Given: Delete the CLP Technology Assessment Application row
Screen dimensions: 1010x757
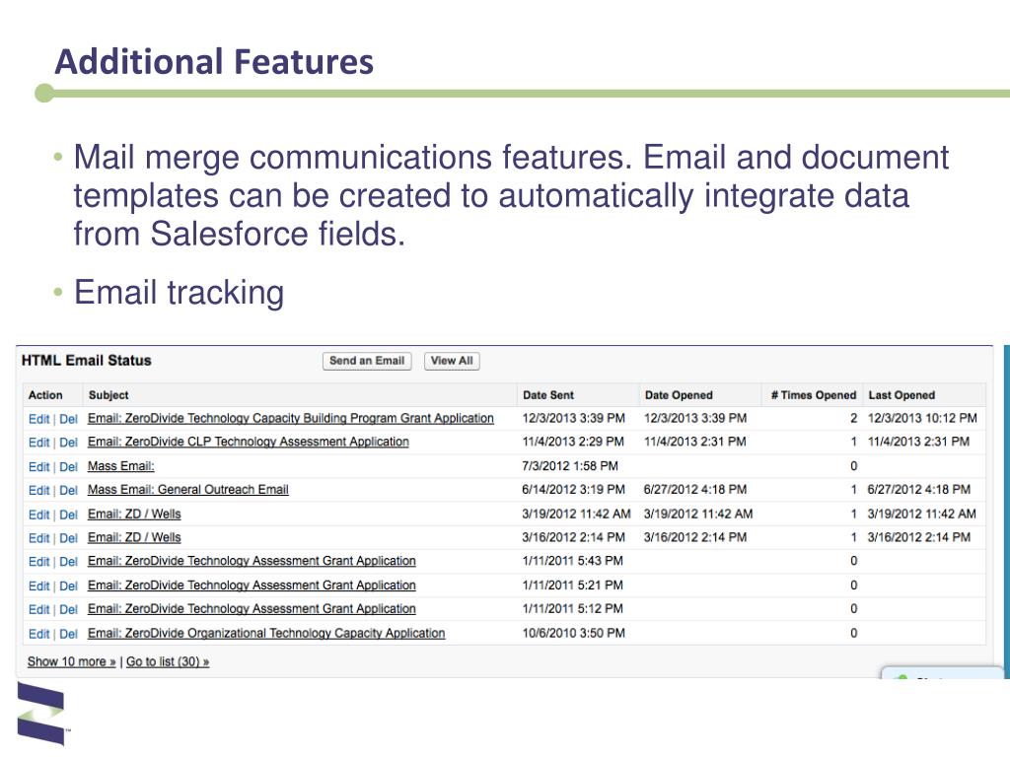Looking at the screenshot, I should [x=68, y=443].
